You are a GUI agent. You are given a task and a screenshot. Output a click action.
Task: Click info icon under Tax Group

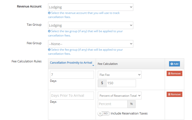pyautogui.click(x=50, y=31)
